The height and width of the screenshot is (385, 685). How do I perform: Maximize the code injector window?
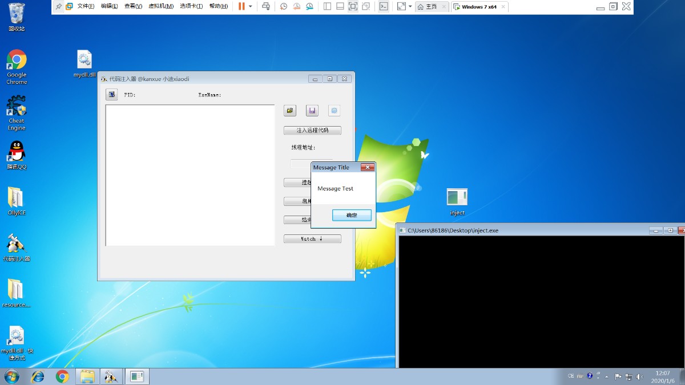(330, 79)
